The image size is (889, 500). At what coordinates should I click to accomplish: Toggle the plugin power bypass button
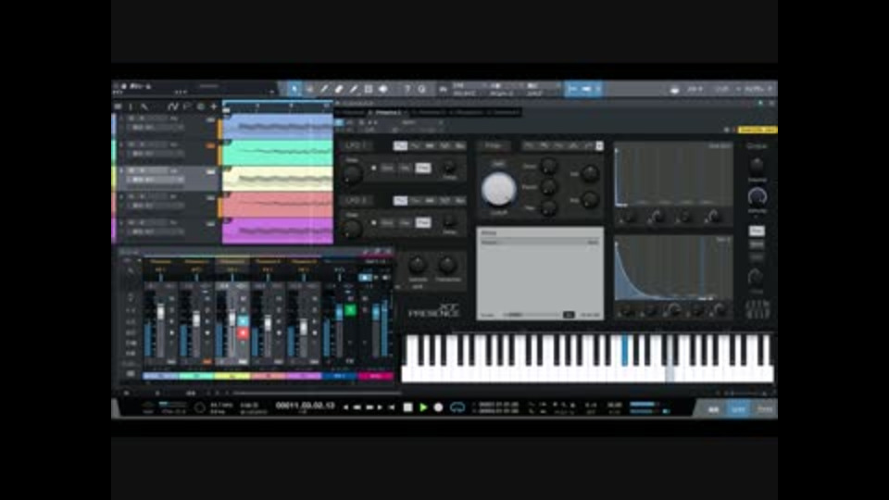pyautogui.click(x=340, y=122)
